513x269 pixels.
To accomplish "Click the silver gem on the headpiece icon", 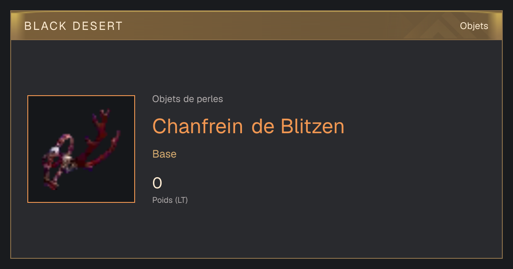I will click(54, 150).
